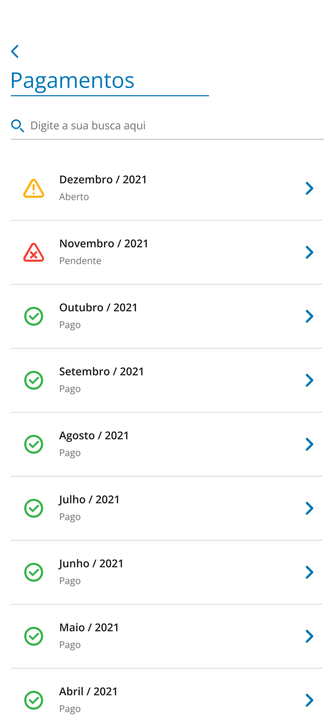Click the Pendente status text for Novembro

pos(80,260)
